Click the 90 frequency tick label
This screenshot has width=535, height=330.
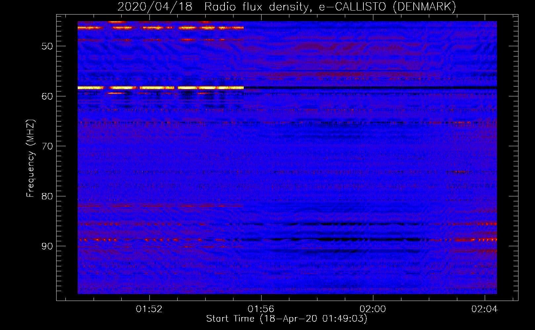(x=47, y=247)
